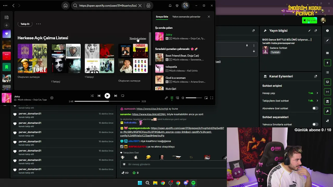
Task: Open Spotify mini player
Action: [x=206, y=98]
